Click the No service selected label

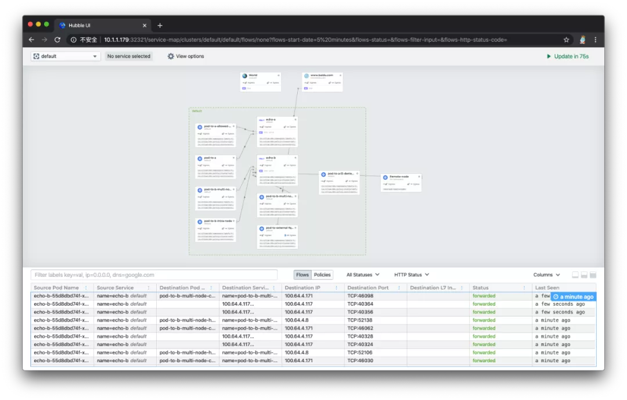tap(129, 56)
